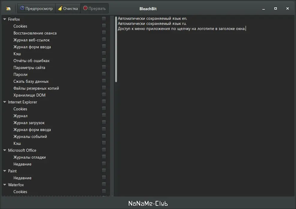Select Журналы событий row
This screenshot has width=296, height=209.
[x=56, y=136]
